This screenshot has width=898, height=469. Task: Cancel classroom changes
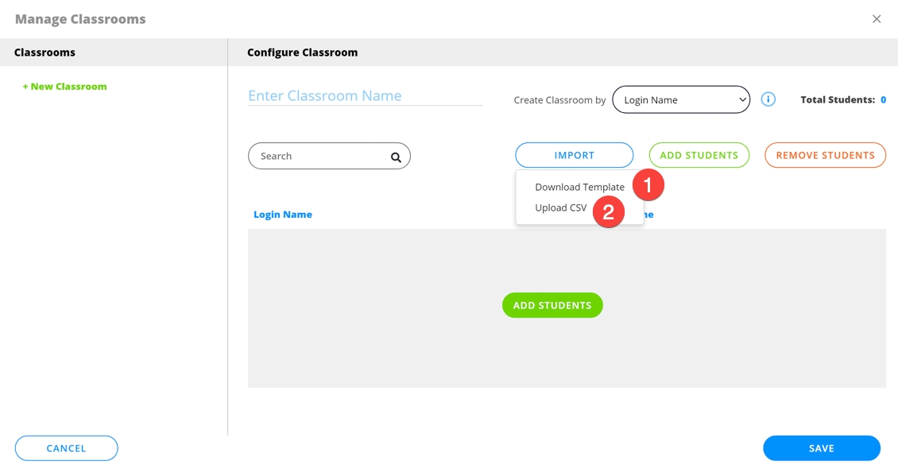click(66, 448)
